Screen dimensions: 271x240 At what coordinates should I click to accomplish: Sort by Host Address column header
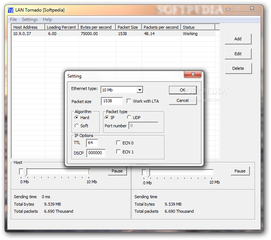point(28,27)
